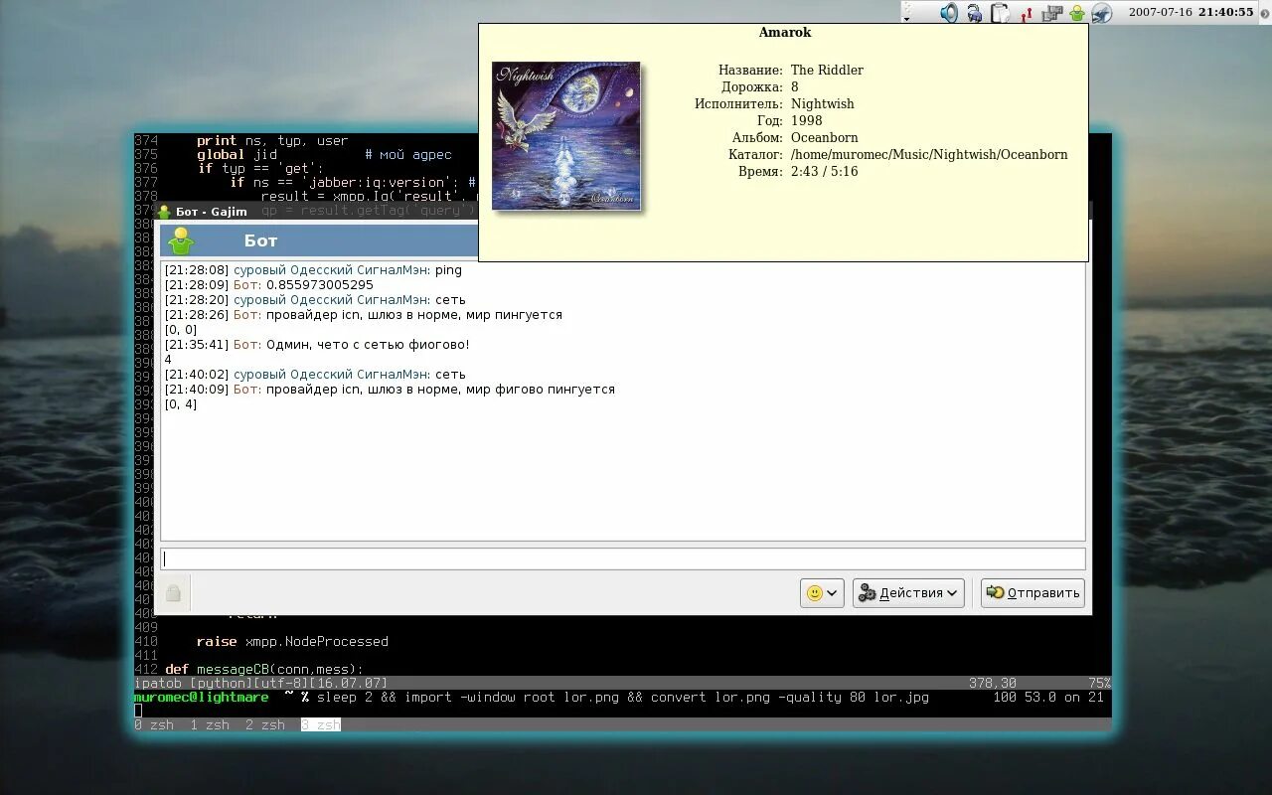Open the smiley emoticon dropdown
Viewport: 1272px width, 795px height.
coord(822,593)
